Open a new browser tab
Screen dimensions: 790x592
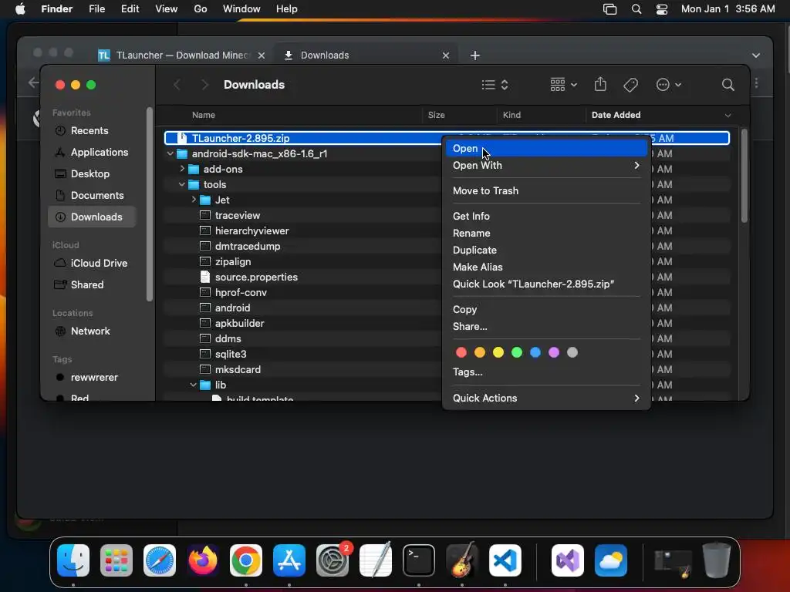(474, 55)
